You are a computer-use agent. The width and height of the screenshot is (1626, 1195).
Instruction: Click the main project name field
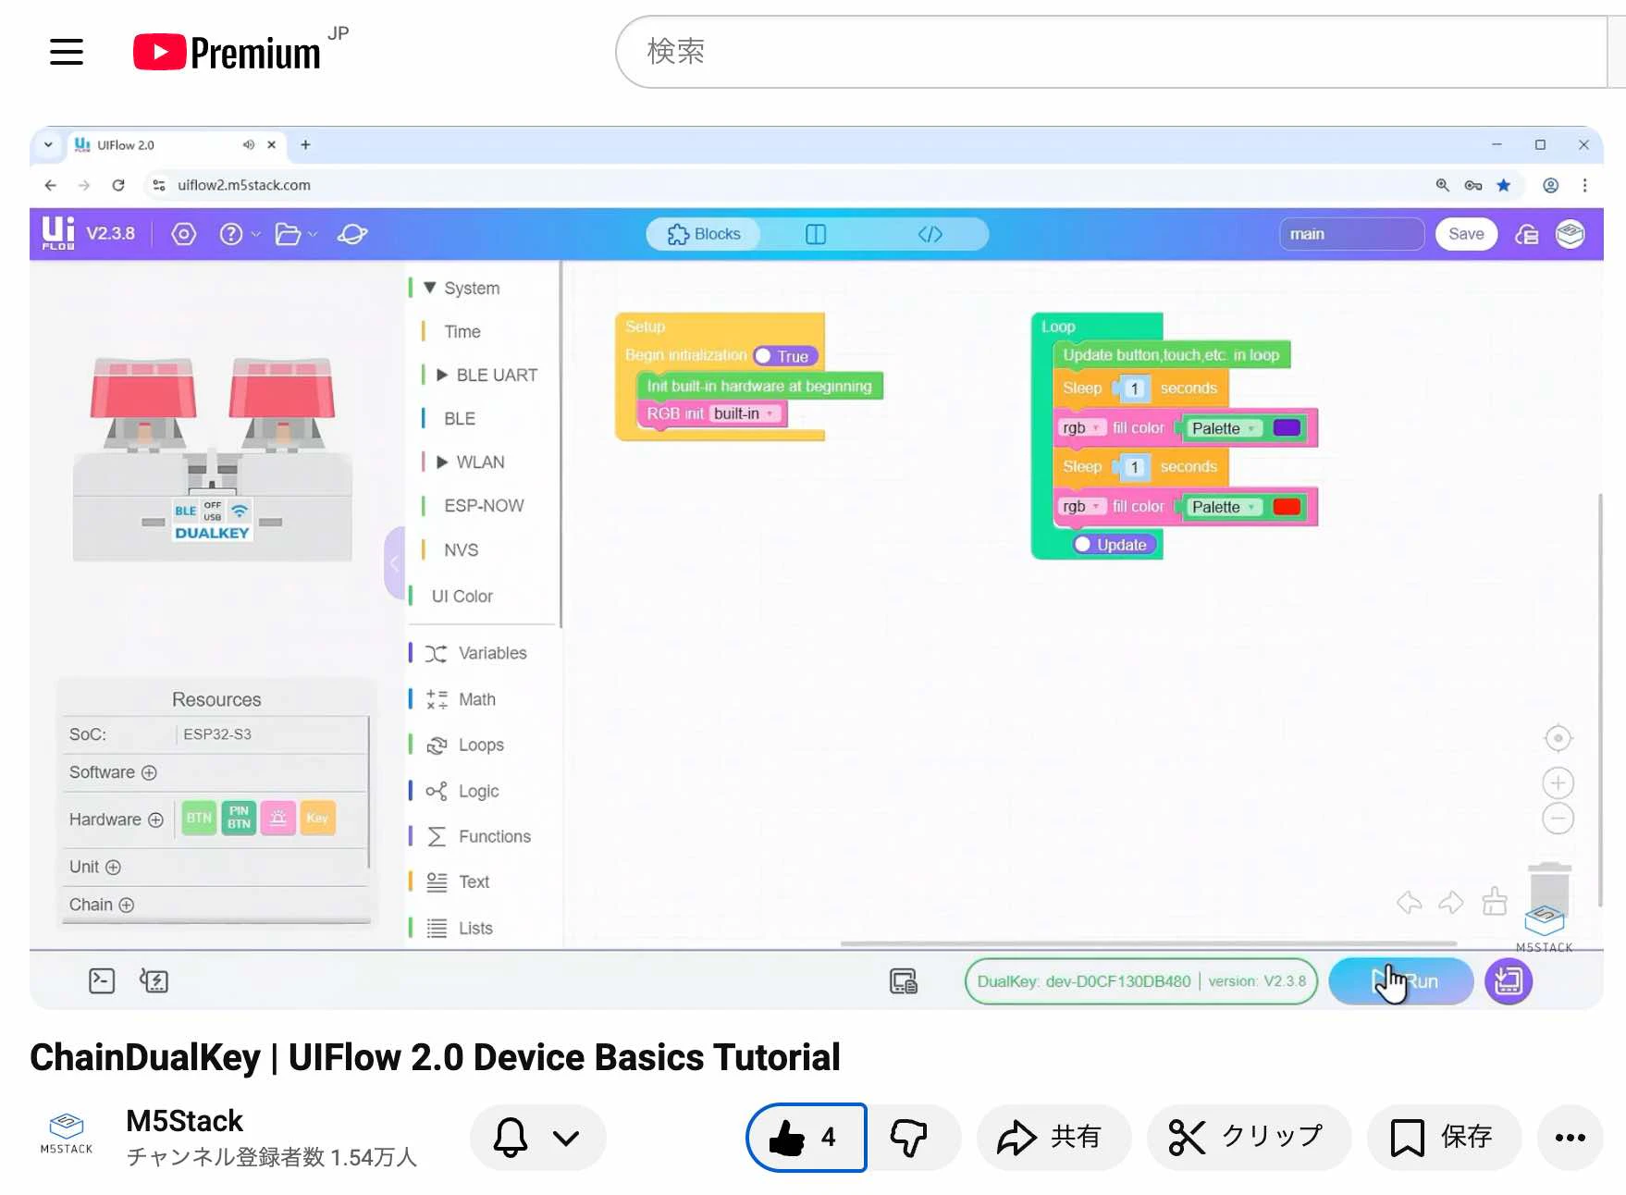(1351, 234)
